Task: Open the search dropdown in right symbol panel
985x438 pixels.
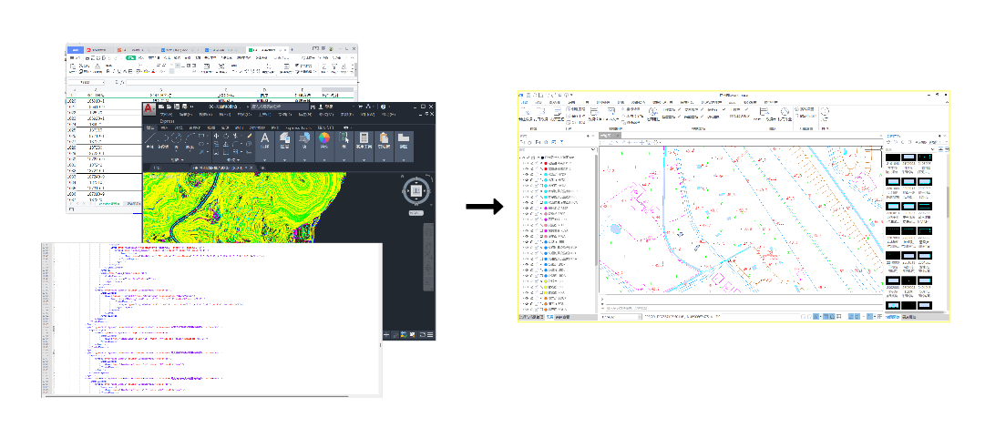Action: tap(933, 149)
